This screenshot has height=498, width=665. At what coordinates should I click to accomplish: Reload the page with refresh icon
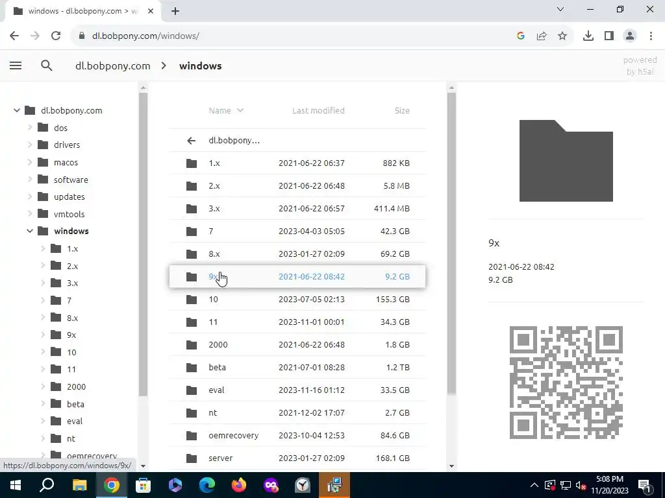coord(56,36)
